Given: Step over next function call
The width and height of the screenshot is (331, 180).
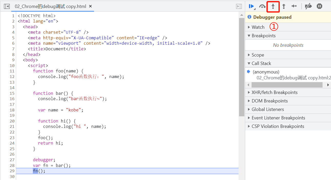Looking at the screenshot, I should click(262, 6).
